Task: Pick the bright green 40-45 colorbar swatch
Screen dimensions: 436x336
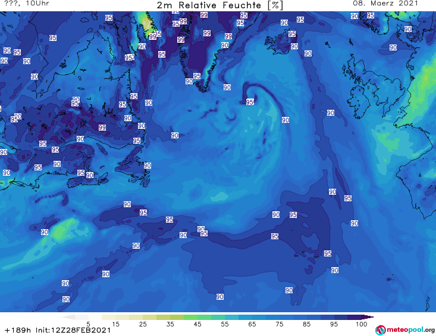Action: click(x=190, y=317)
